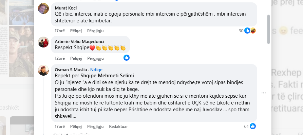Open Murat Koci's profile picture

43,8
